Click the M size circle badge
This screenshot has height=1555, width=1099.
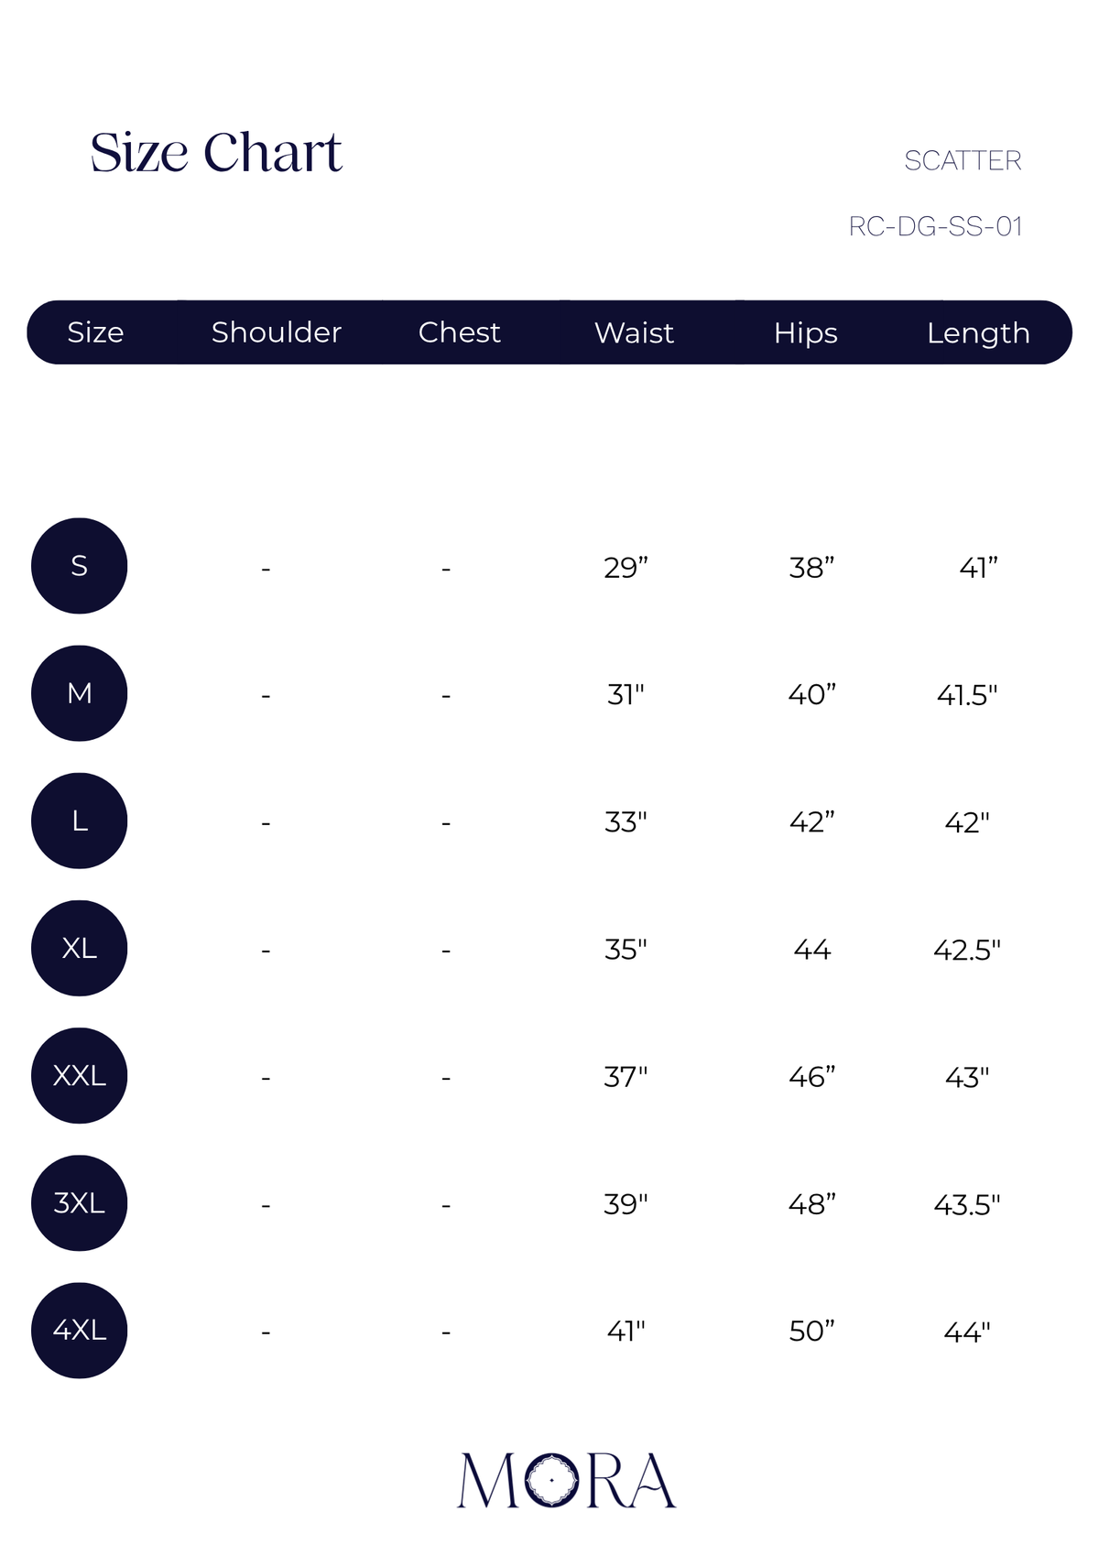[x=80, y=693]
